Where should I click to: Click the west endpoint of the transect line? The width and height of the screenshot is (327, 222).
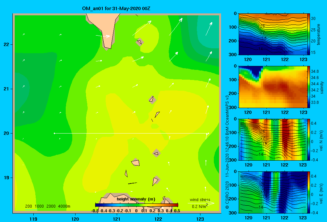54,133
